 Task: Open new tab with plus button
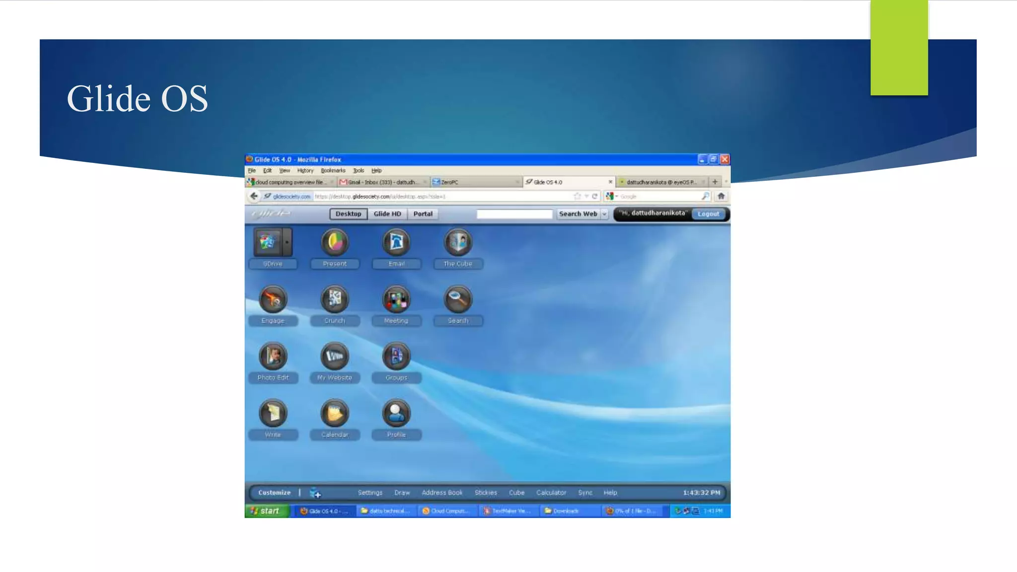tap(715, 182)
